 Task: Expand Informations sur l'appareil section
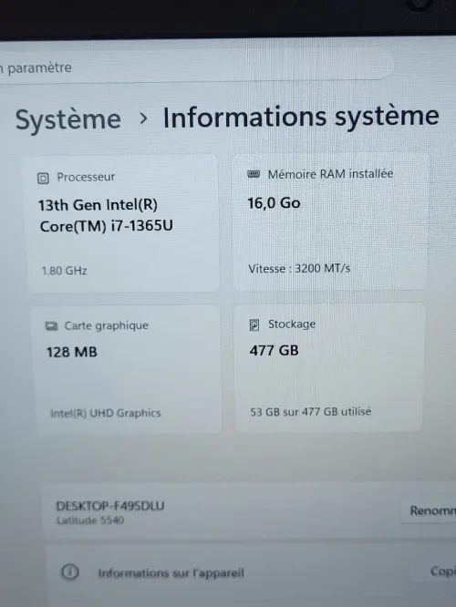pos(251,573)
